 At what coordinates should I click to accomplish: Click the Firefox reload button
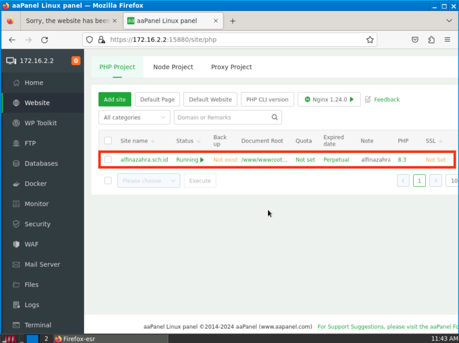pyautogui.click(x=44, y=40)
